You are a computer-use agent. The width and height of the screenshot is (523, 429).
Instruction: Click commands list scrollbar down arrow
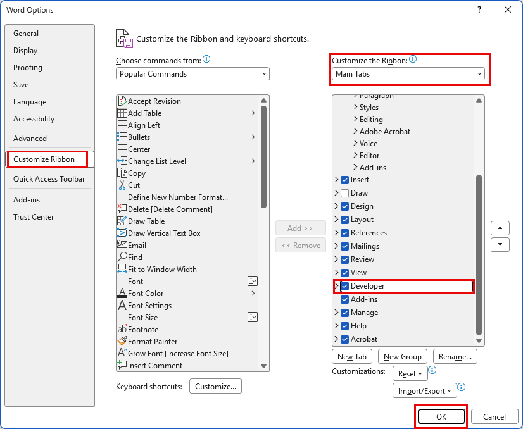(x=263, y=366)
